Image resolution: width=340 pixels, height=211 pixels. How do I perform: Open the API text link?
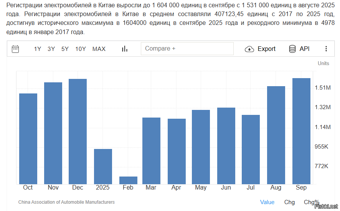click(x=304, y=49)
